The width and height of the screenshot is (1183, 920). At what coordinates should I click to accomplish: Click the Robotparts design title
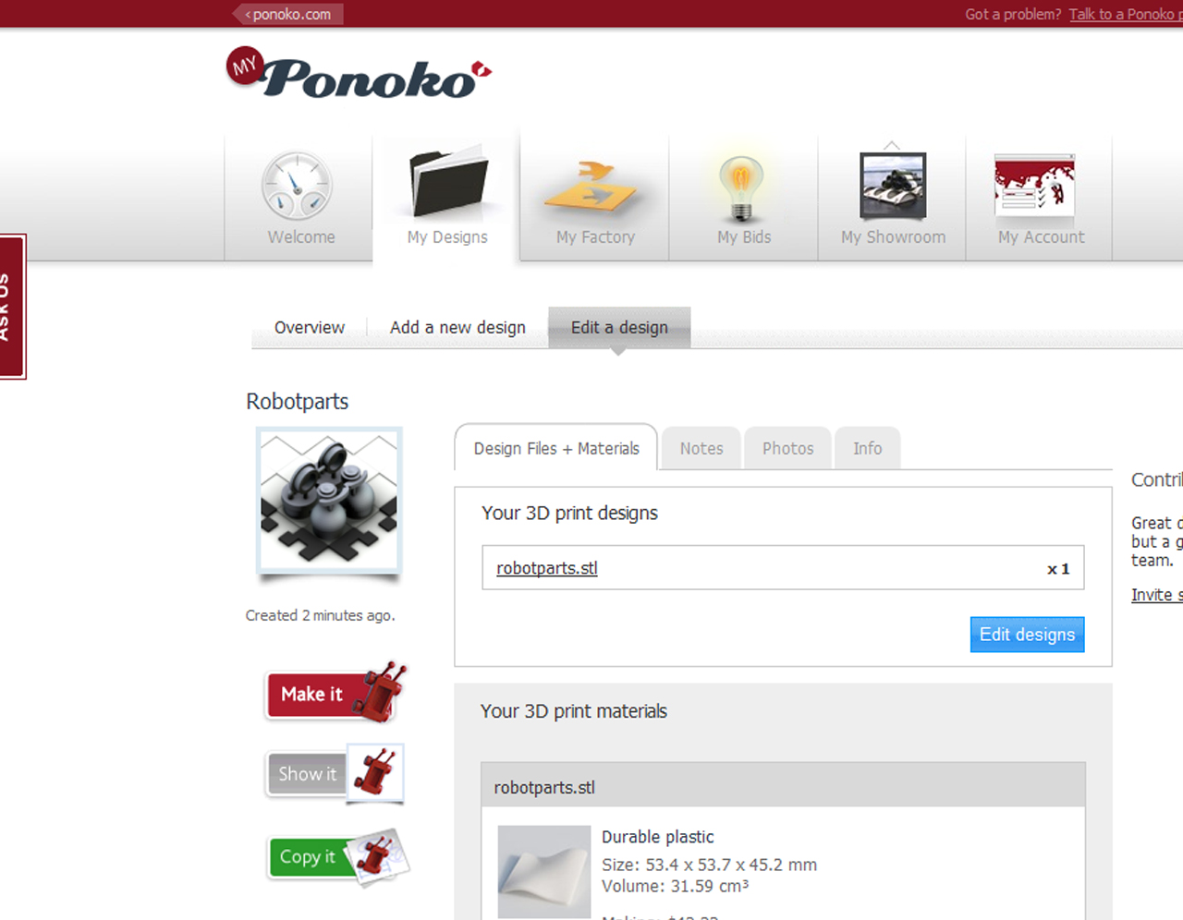(x=297, y=402)
